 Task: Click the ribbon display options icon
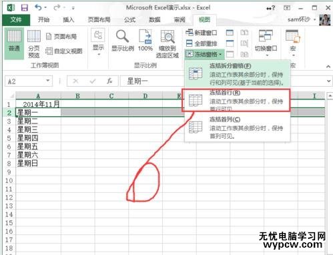click(x=287, y=8)
